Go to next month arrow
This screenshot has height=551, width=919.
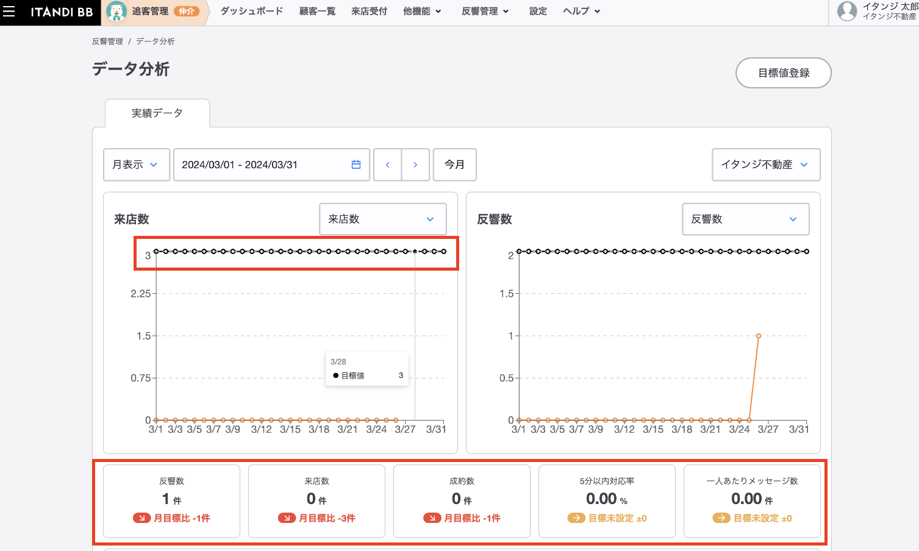[x=415, y=165]
